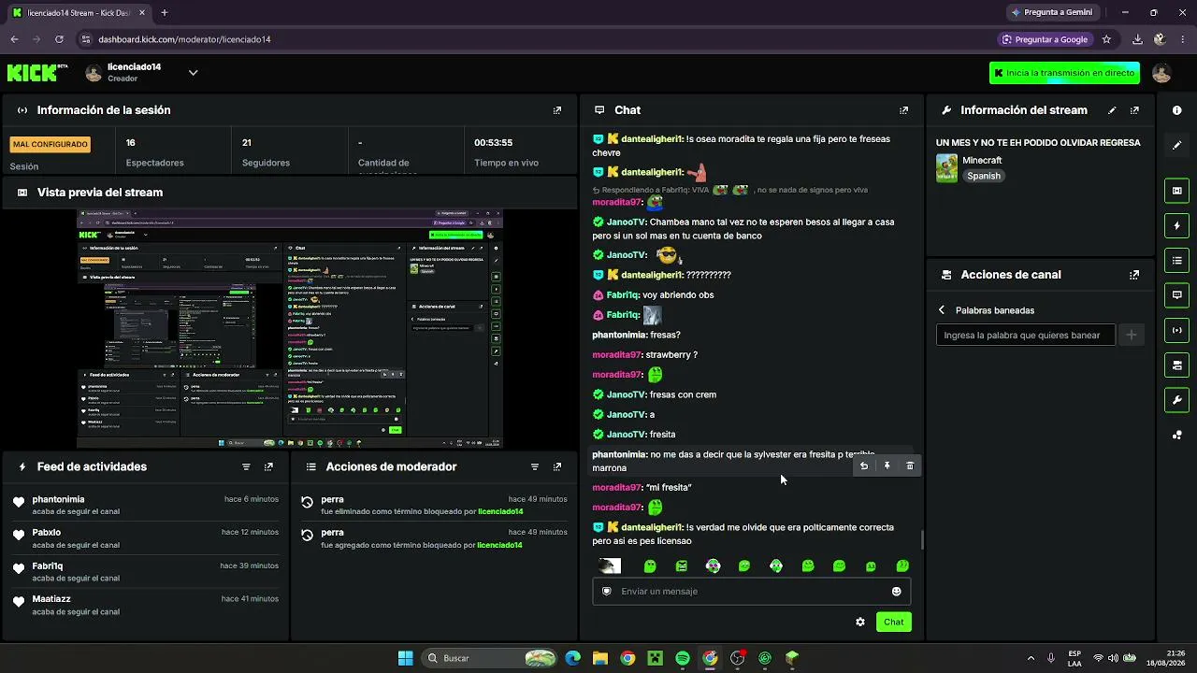Click the taskbar Buscar search box
The height and width of the screenshot is (673, 1197).
(488, 658)
